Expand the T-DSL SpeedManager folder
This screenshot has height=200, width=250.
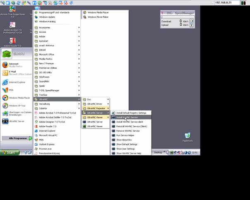[57, 90]
